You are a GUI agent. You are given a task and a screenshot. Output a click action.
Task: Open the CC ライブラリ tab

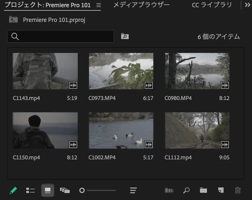(x=212, y=5)
